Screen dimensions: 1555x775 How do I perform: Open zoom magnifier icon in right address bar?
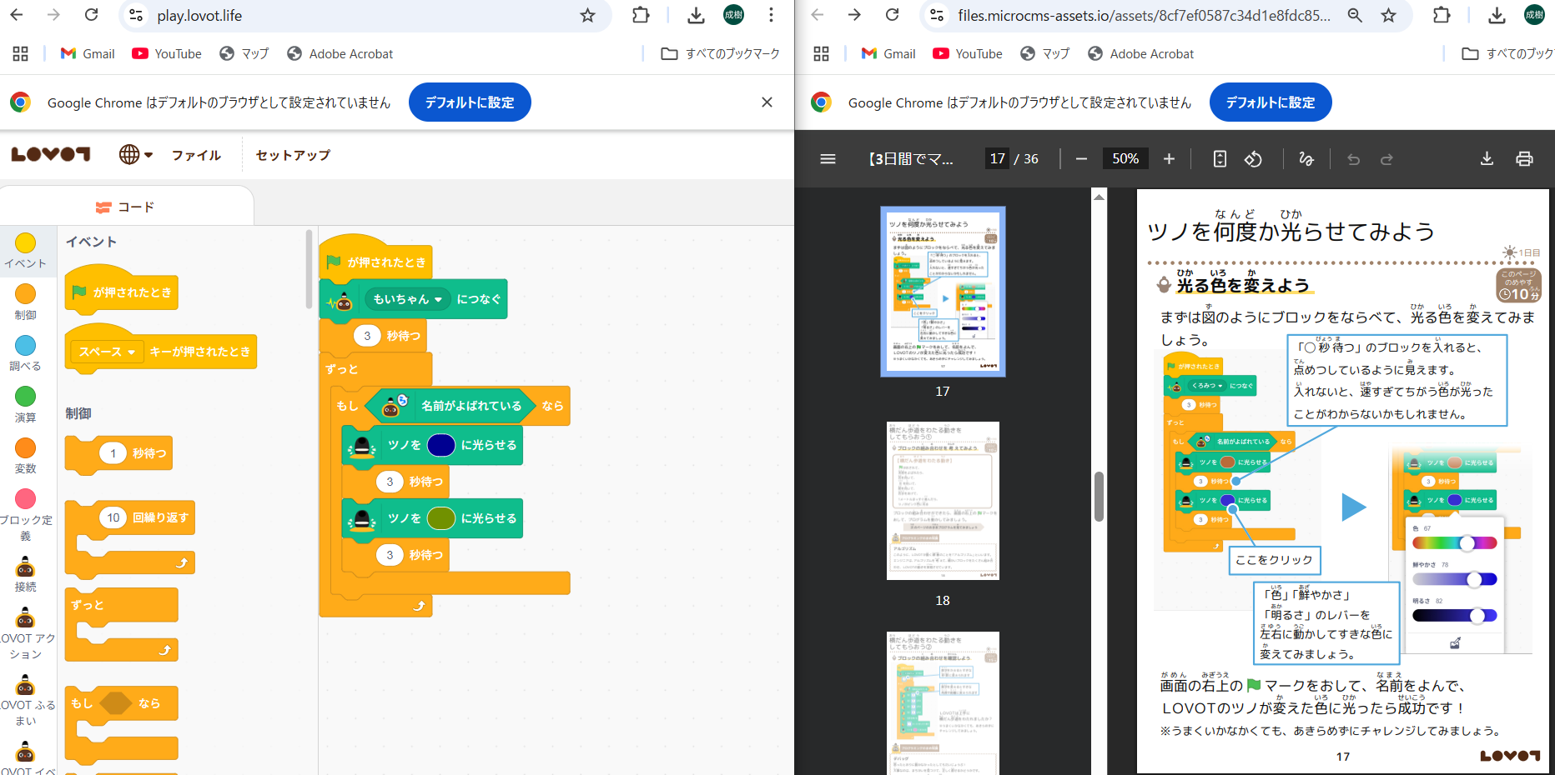tap(1355, 15)
